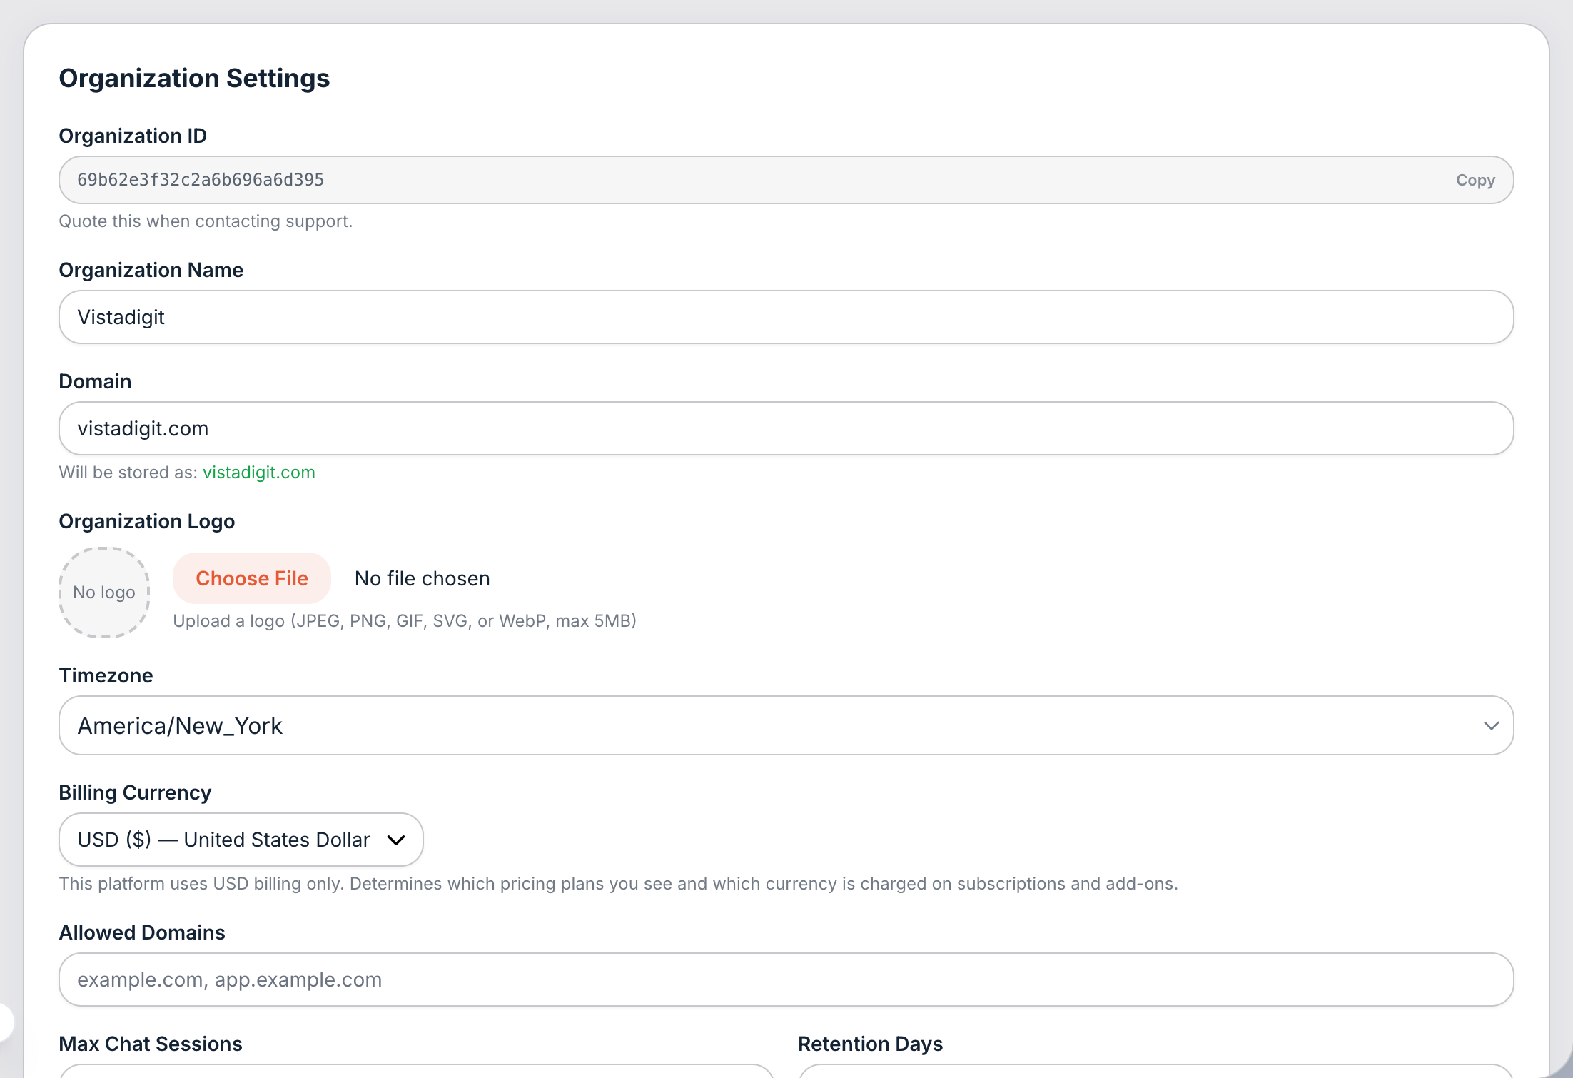Click the Organization ID label
The height and width of the screenshot is (1078, 1573).
(133, 136)
